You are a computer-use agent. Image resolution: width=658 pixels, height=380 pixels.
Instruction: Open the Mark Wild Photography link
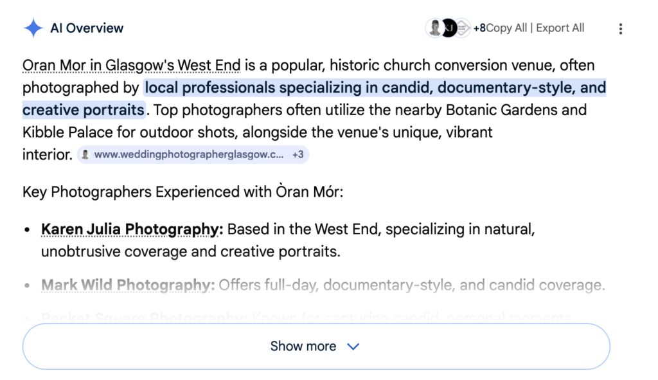(128, 285)
